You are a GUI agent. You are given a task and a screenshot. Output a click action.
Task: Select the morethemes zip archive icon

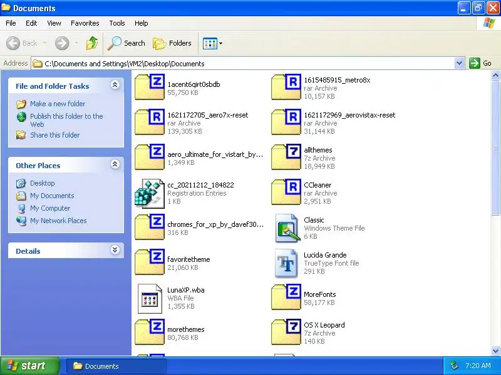(150, 332)
